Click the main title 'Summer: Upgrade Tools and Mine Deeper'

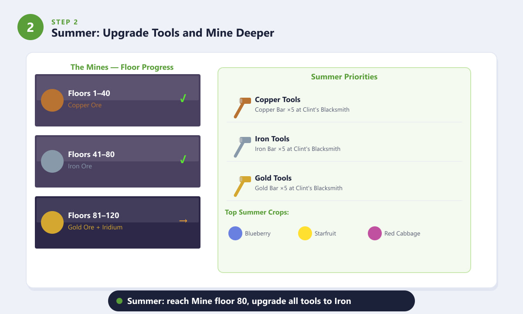pos(163,33)
